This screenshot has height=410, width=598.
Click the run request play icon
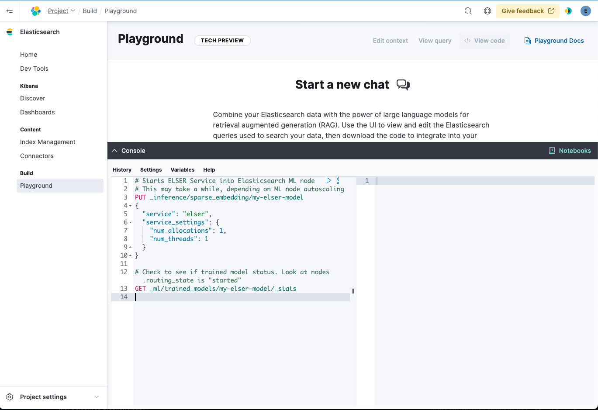329,180
